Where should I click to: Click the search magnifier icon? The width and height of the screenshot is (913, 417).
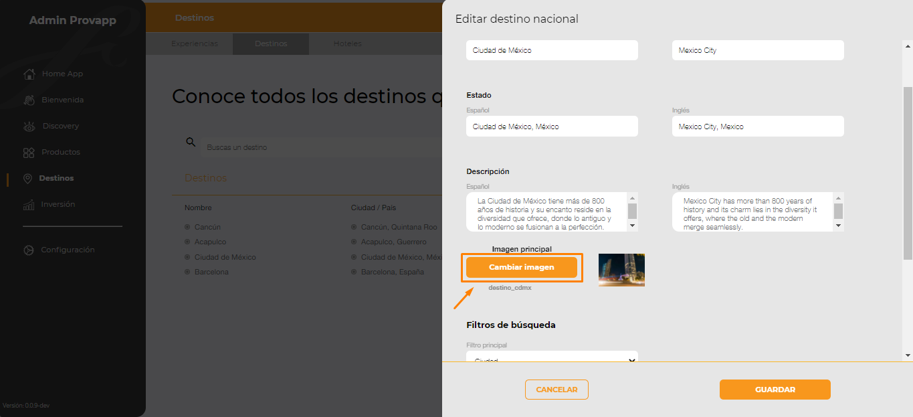tap(191, 142)
